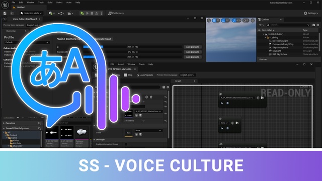Open the Platforms dropdown

click(x=116, y=13)
